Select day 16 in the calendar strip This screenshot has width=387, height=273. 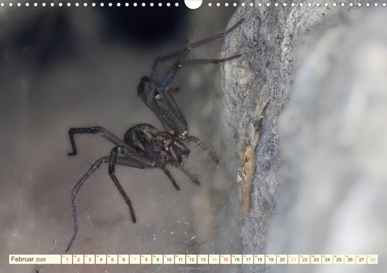pyautogui.click(x=237, y=259)
